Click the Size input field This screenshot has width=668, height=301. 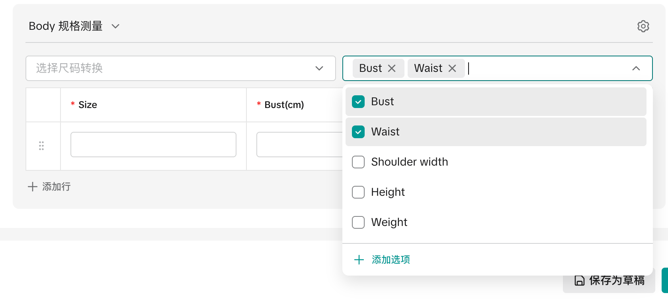click(153, 145)
